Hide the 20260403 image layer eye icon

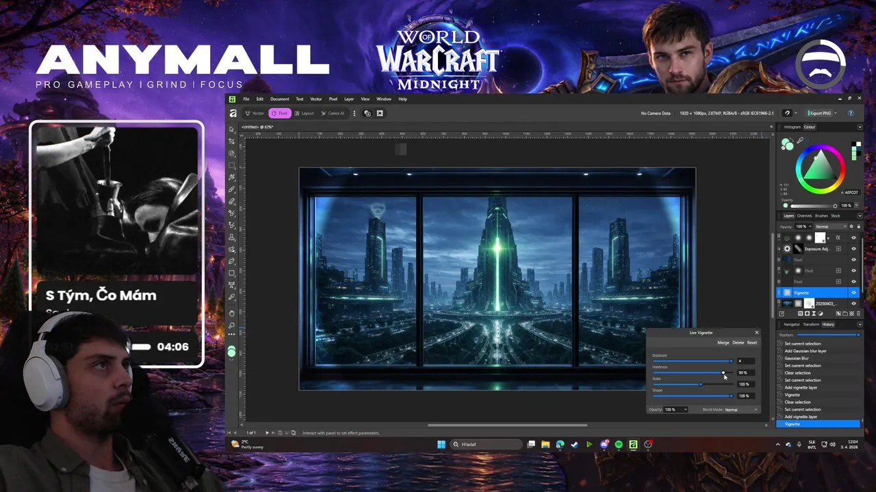click(x=853, y=303)
